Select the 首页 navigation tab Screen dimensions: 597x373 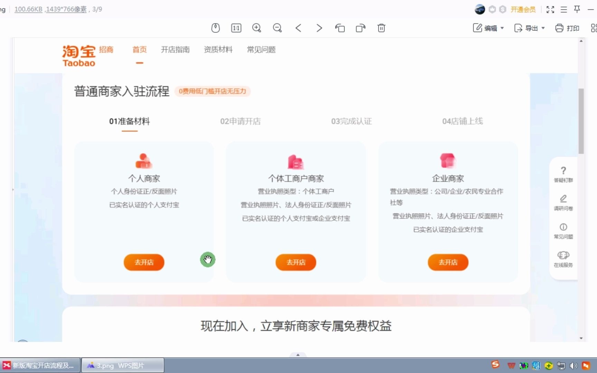tap(140, 50)
